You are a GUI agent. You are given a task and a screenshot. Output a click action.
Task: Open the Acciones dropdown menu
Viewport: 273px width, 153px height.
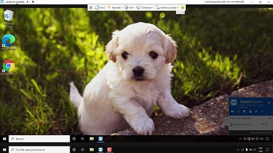click(x=115, y=8)
